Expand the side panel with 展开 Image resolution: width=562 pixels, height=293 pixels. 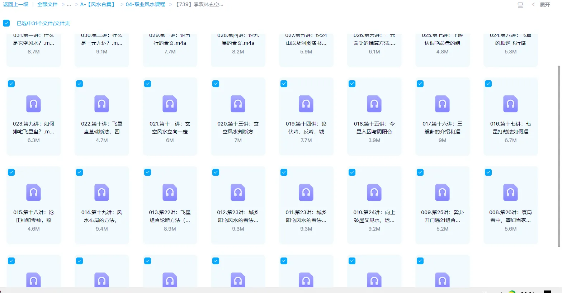point(541,5)
